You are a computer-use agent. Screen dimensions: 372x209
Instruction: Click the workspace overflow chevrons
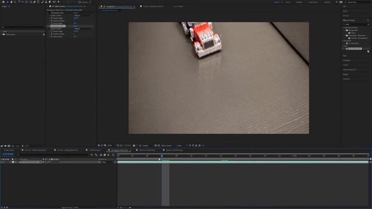click(337, 2)
